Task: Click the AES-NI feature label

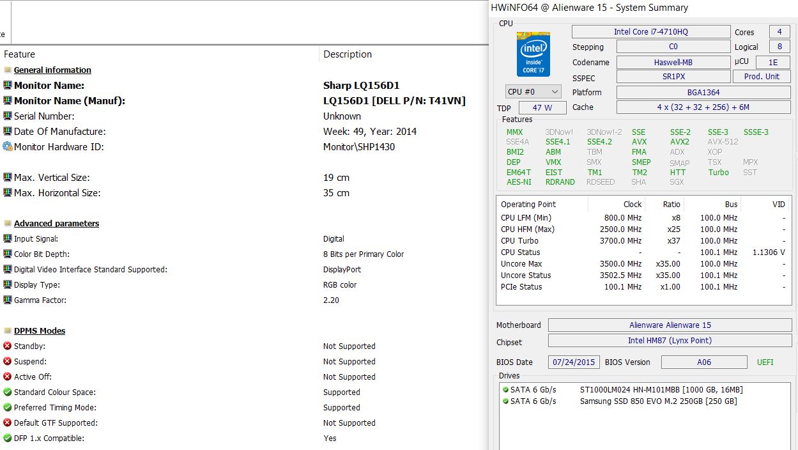Action: click(519, 182)
